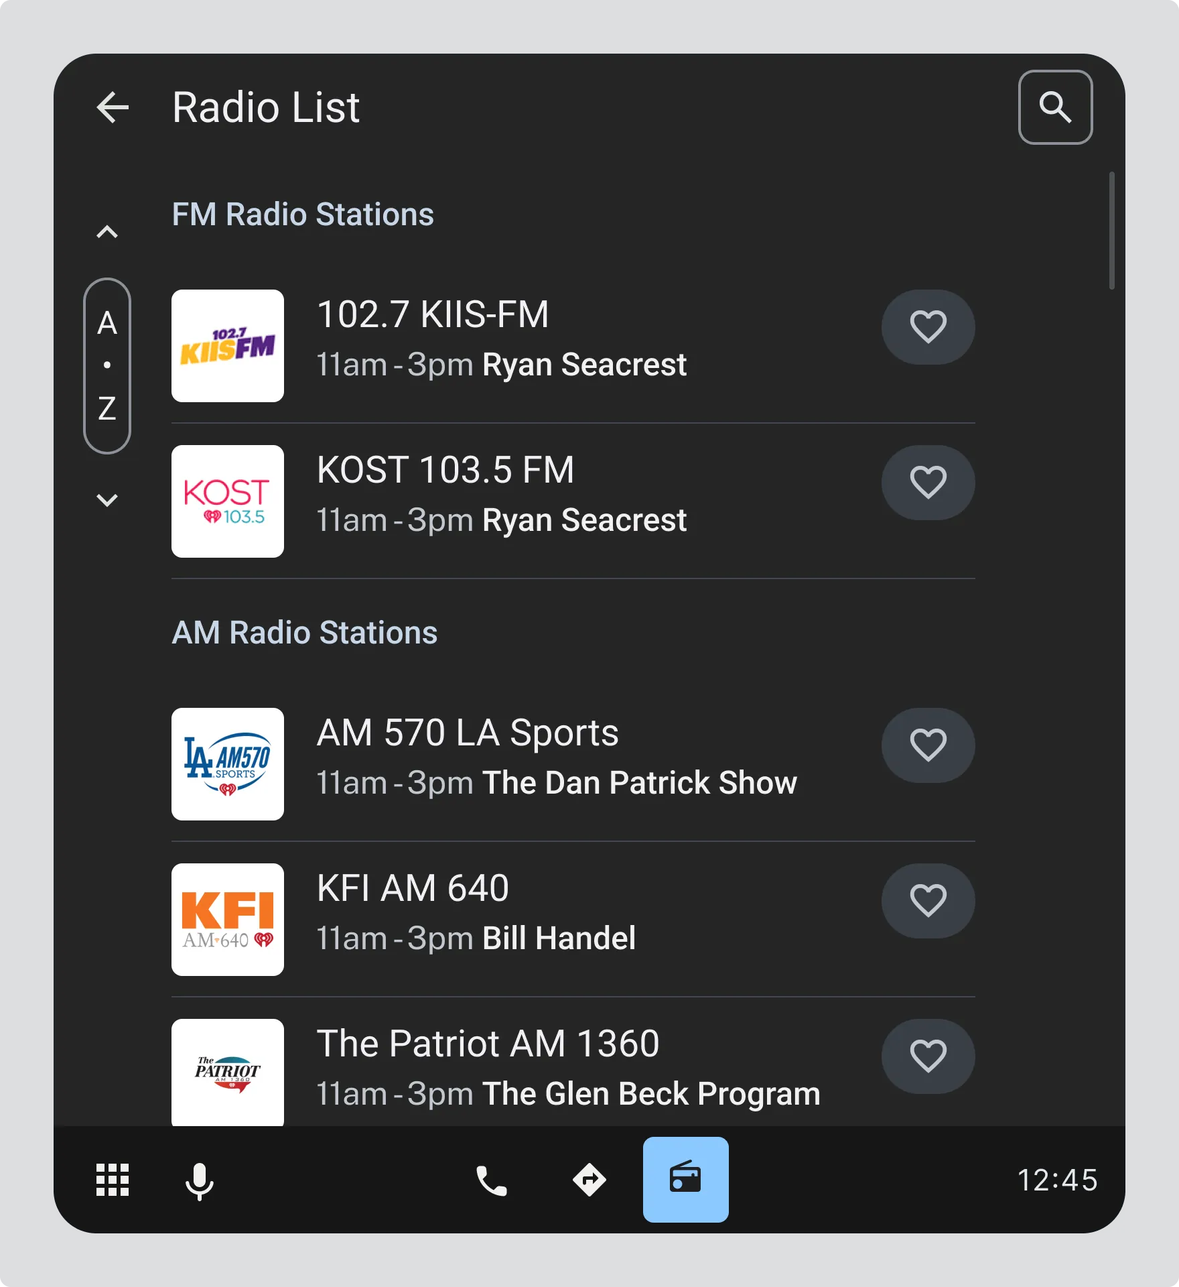Screen dimensions: 1179x1287
Task: Heart the AM 570 LA Sports station
Action: coord(928,745)
